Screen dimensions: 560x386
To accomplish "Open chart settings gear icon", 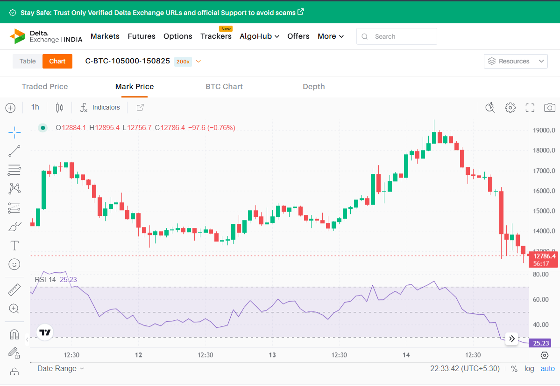I will (510, 108).
